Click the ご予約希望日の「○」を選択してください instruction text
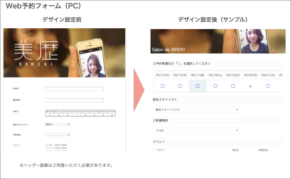The height and width of the screenshot is (179, 291). [x=182, y=64]
